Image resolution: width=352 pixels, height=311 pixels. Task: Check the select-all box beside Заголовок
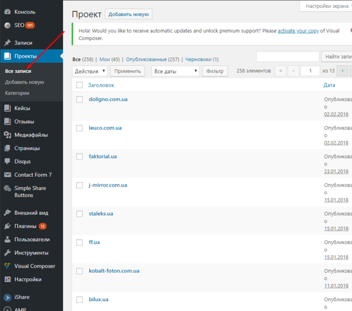pos(79,85)
